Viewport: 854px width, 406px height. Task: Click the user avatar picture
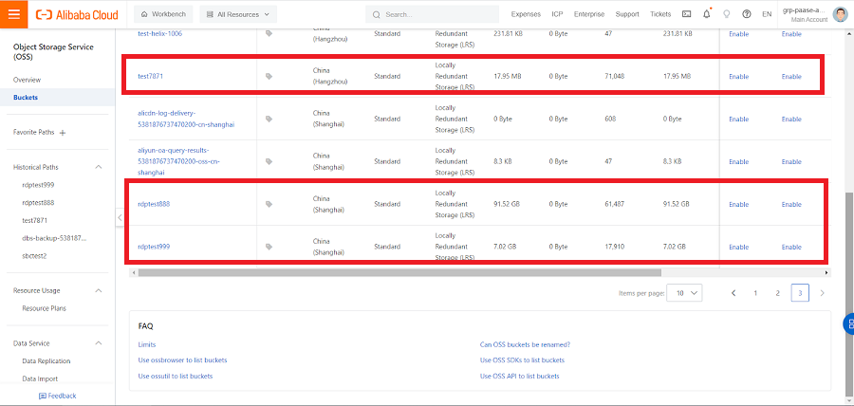tap(840, 14)
